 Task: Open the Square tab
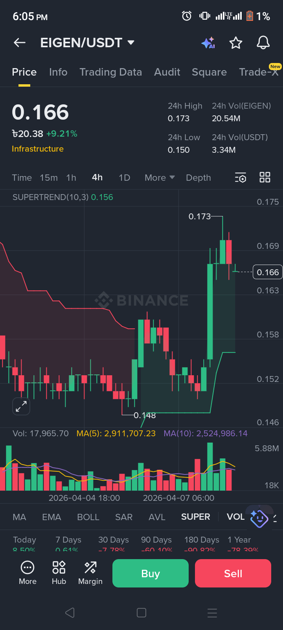click(209, 72)
